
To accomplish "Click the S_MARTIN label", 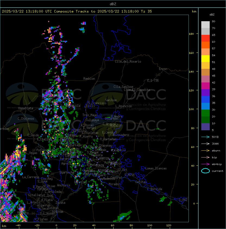I will click(x=103, y=159).
